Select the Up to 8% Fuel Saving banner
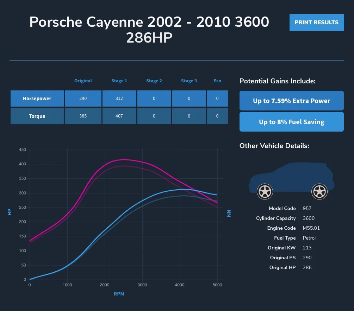The height and width of the screenshot is (311, 354). pyautogui.click(x=291, y=122)
